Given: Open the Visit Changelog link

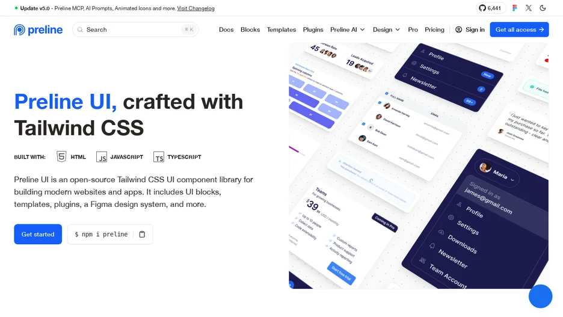Looking at the screenshot, I should click(x=195, y=8).
